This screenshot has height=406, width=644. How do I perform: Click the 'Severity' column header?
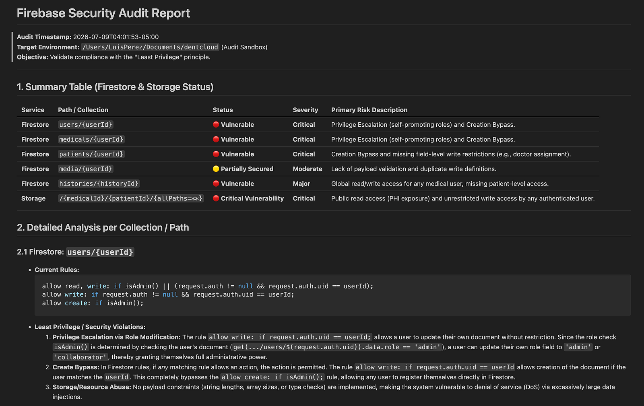coord(305,110)
